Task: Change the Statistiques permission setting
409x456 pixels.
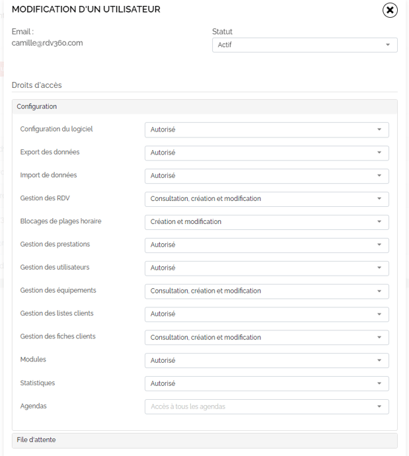Action: click(x=266, y=383)
